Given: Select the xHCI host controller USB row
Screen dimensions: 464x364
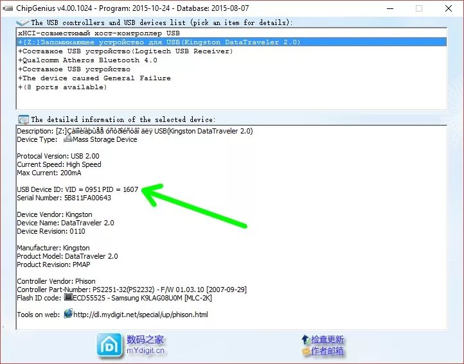Looking at the screenshot, I should point(231,33).
